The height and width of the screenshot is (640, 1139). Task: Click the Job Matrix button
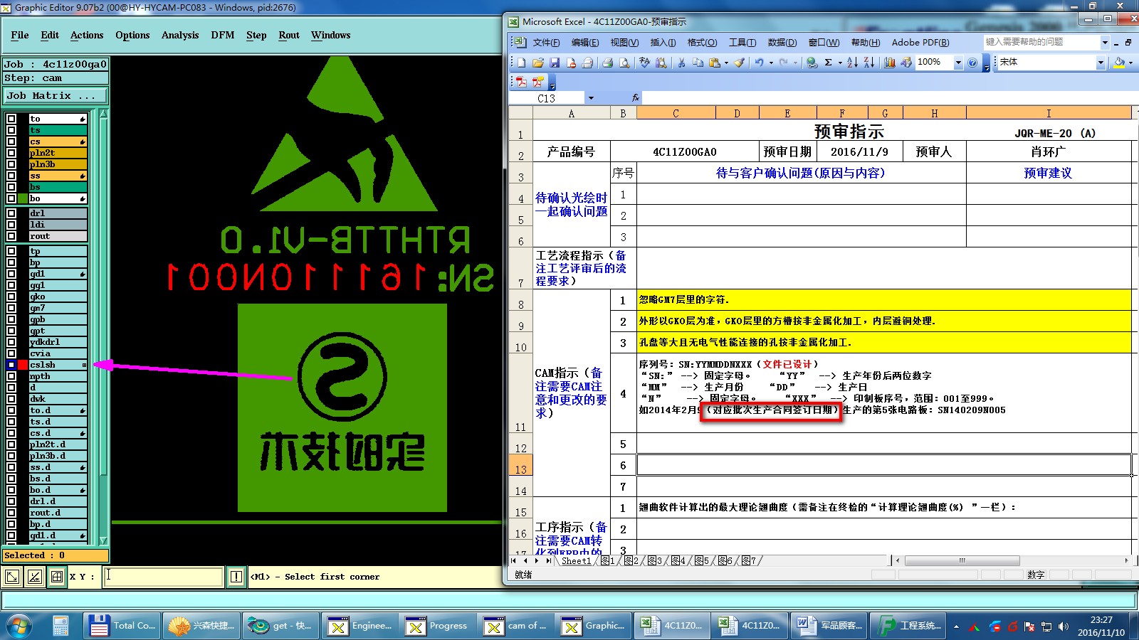(x=56, y=95)
